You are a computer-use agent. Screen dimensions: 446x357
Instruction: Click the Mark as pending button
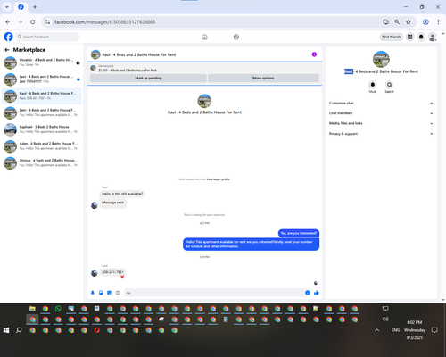coord(148,78)
